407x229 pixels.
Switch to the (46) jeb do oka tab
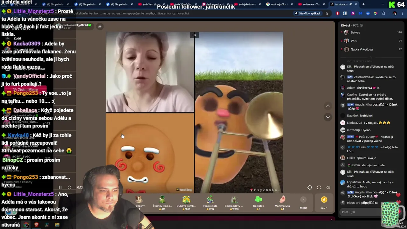pos(247,4)
